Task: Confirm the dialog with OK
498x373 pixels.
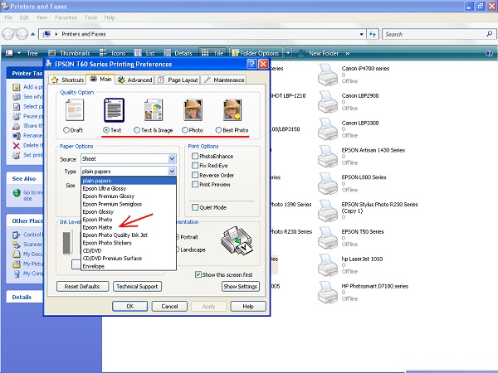Action: click(x=130, y=307)
